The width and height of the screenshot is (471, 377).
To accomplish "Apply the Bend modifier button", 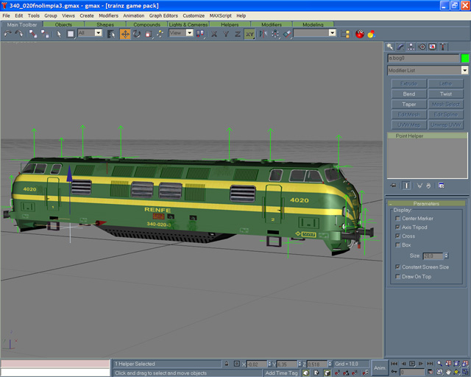I will [x=408, y=94].
